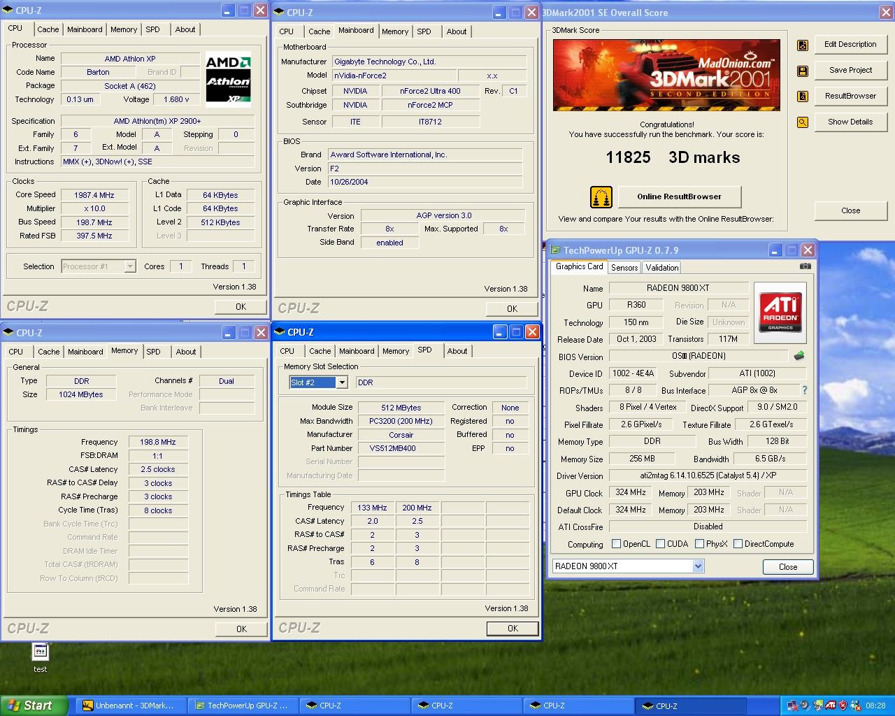Click the Chipset nForce2 Ultra 400 field
Screen dimensions: 895x716
[x=430, y=91]
